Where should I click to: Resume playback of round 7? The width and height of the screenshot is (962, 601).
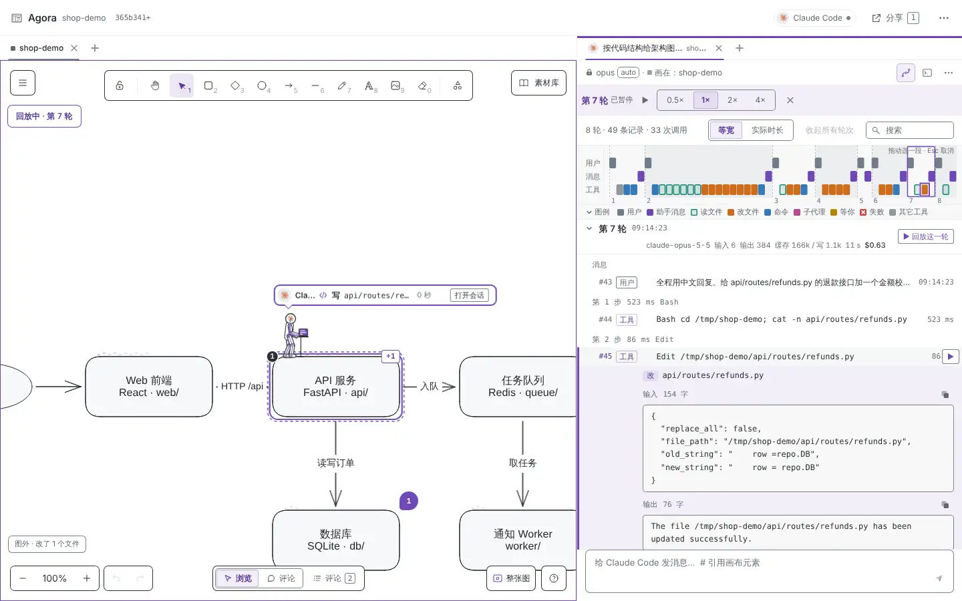(x=645, y=100)
